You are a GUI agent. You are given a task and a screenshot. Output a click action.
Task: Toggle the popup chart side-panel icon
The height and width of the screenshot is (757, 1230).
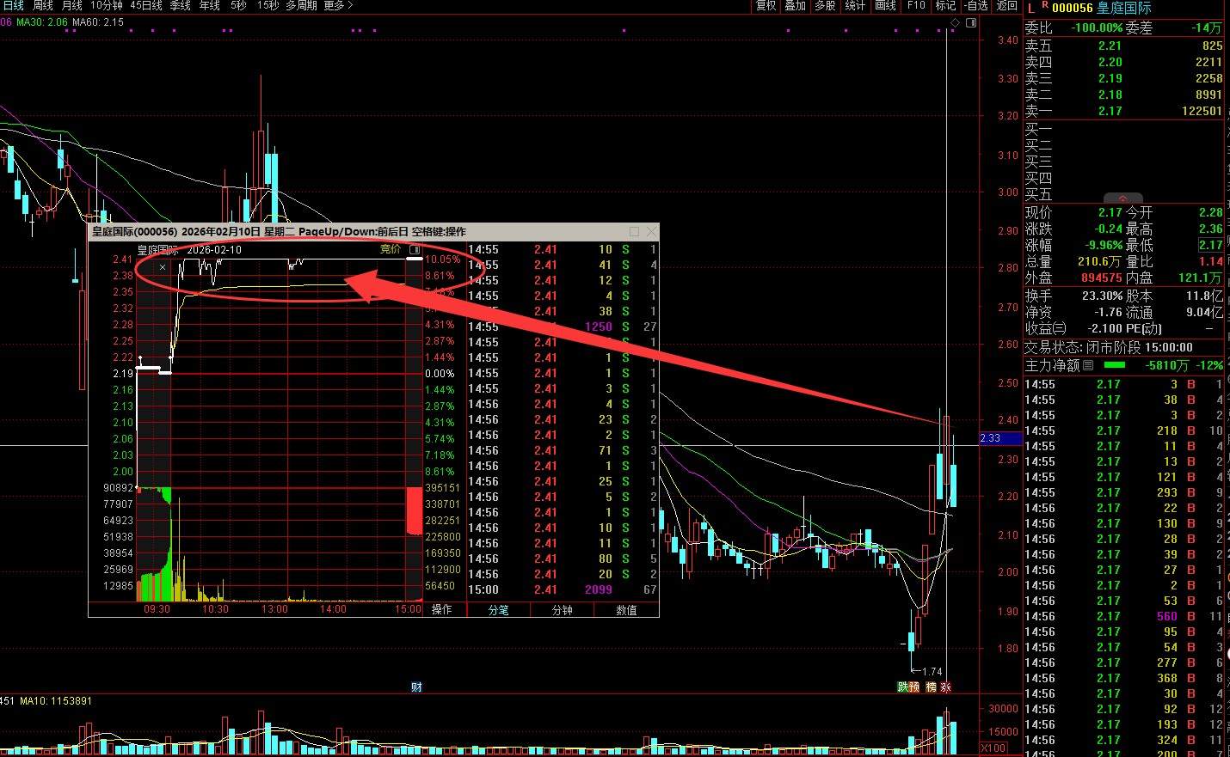pyautogui.click(x=415, y=249)
